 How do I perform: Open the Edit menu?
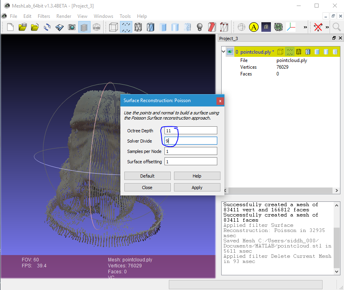(x=27, y=16)
